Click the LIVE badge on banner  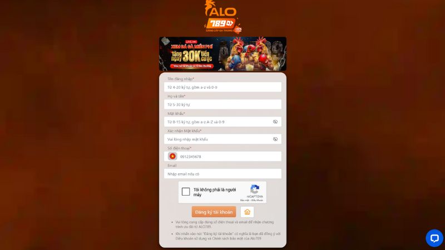pos(191,42)
